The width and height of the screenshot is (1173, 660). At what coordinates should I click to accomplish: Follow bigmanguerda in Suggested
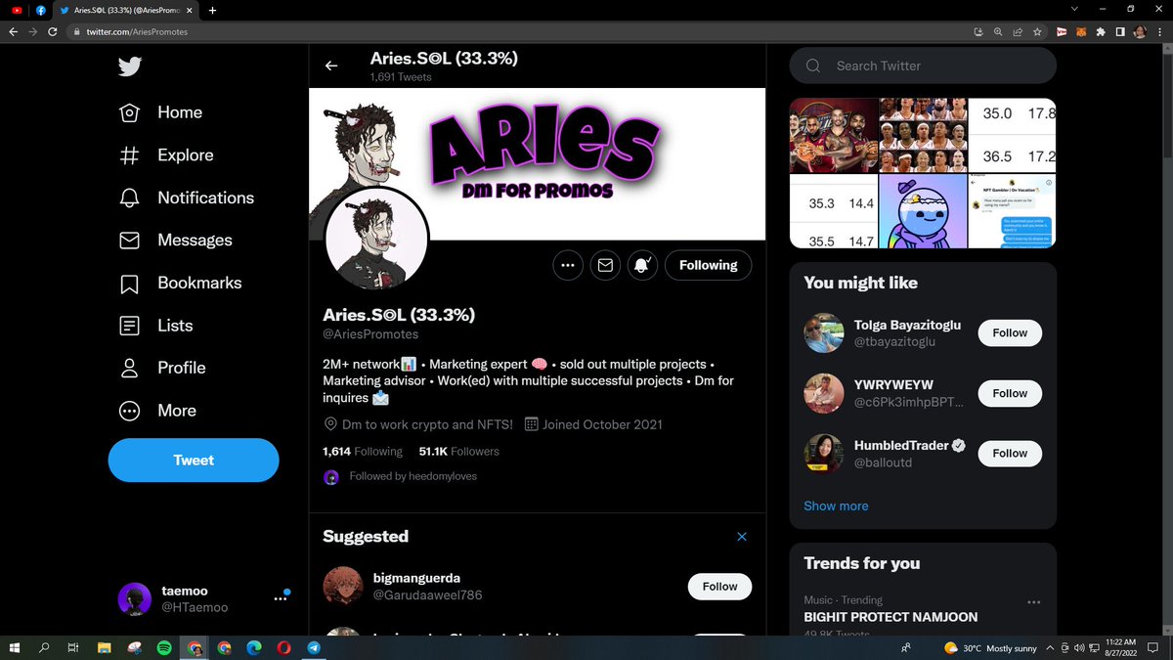point(719,587)
